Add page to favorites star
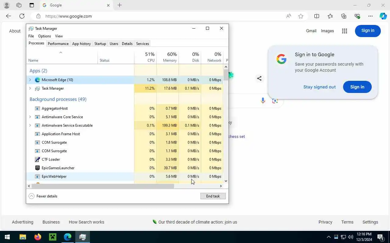This screenshot has height=243, width=390. click(301, 16)
